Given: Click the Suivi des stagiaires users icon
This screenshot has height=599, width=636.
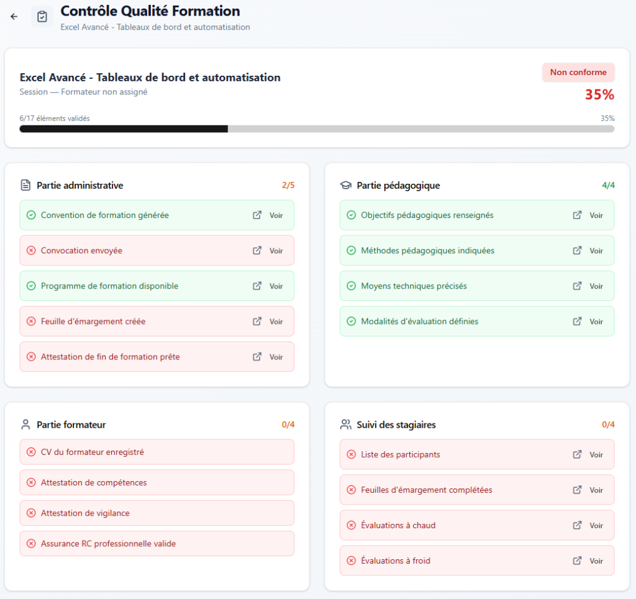Looking at the screenshot, I should pos(345,425).
